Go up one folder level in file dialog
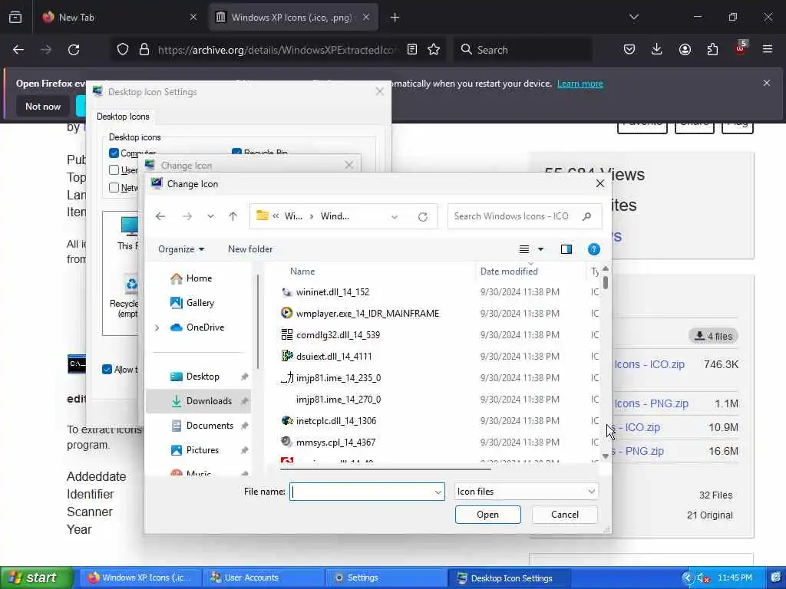The image size is (786, 589). 233,216
